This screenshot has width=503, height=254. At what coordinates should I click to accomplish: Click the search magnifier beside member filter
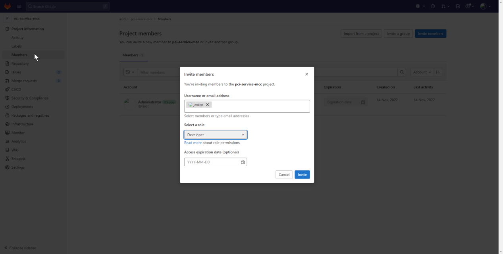pos(402,72)
